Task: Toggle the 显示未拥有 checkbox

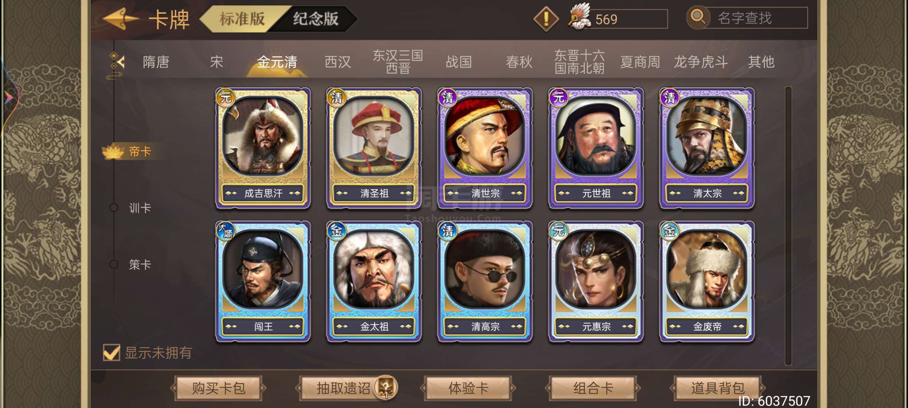Action: (x=112, y=352)
